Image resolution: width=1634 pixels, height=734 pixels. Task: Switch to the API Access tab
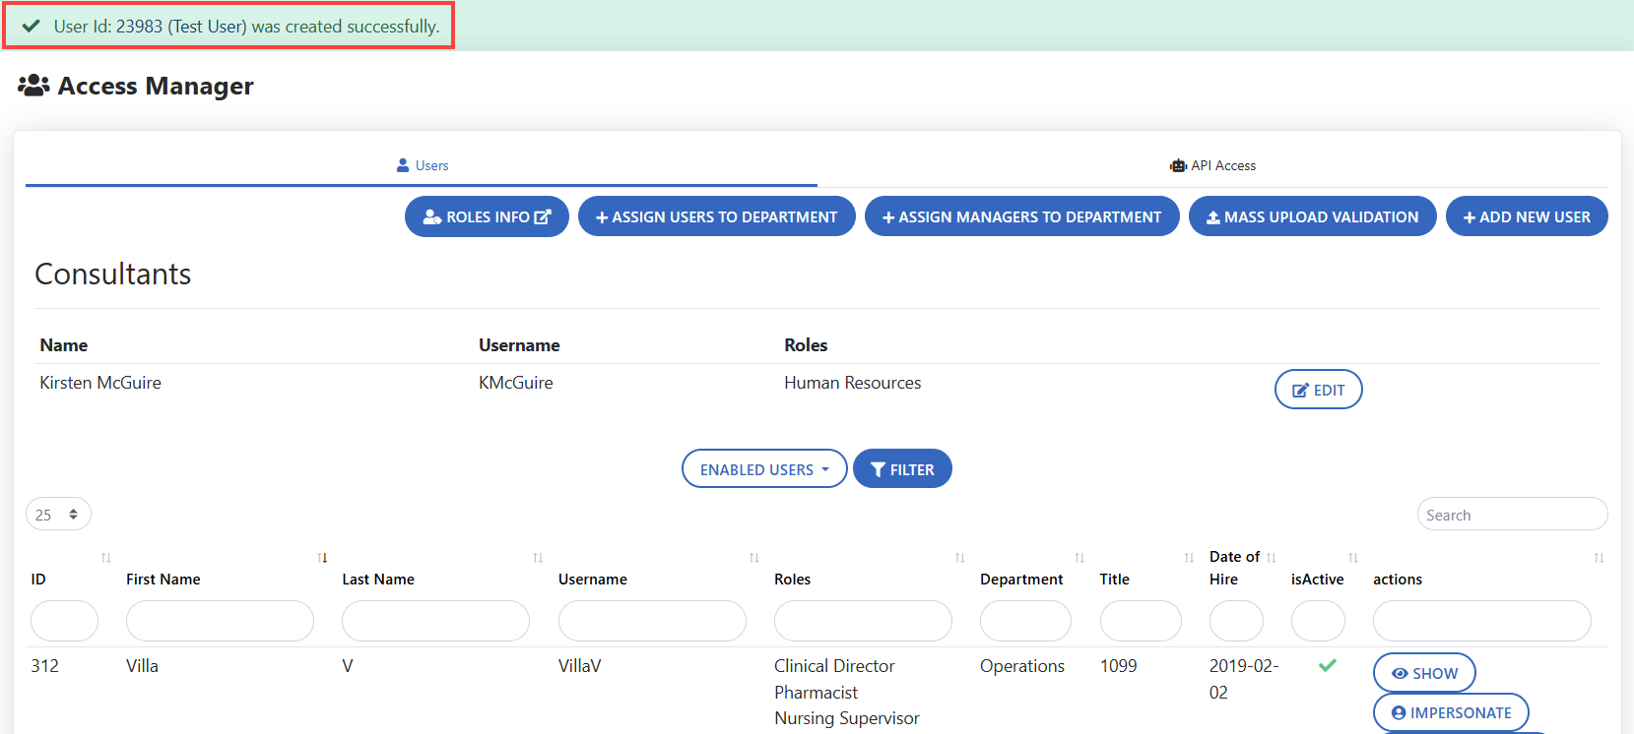1212,165
